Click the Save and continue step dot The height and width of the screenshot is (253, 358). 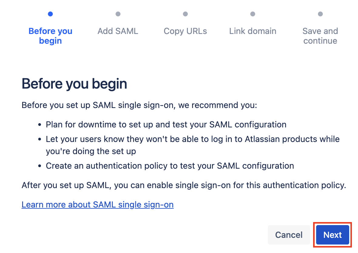(320, 14)
